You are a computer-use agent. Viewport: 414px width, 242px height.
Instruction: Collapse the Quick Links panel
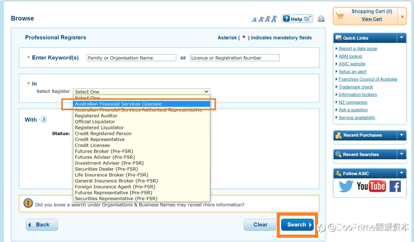point(402,38)
